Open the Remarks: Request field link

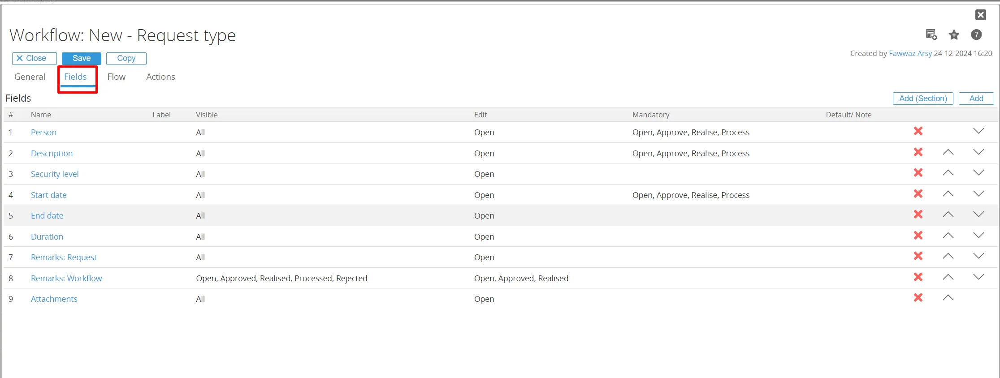tap(64, 258)
